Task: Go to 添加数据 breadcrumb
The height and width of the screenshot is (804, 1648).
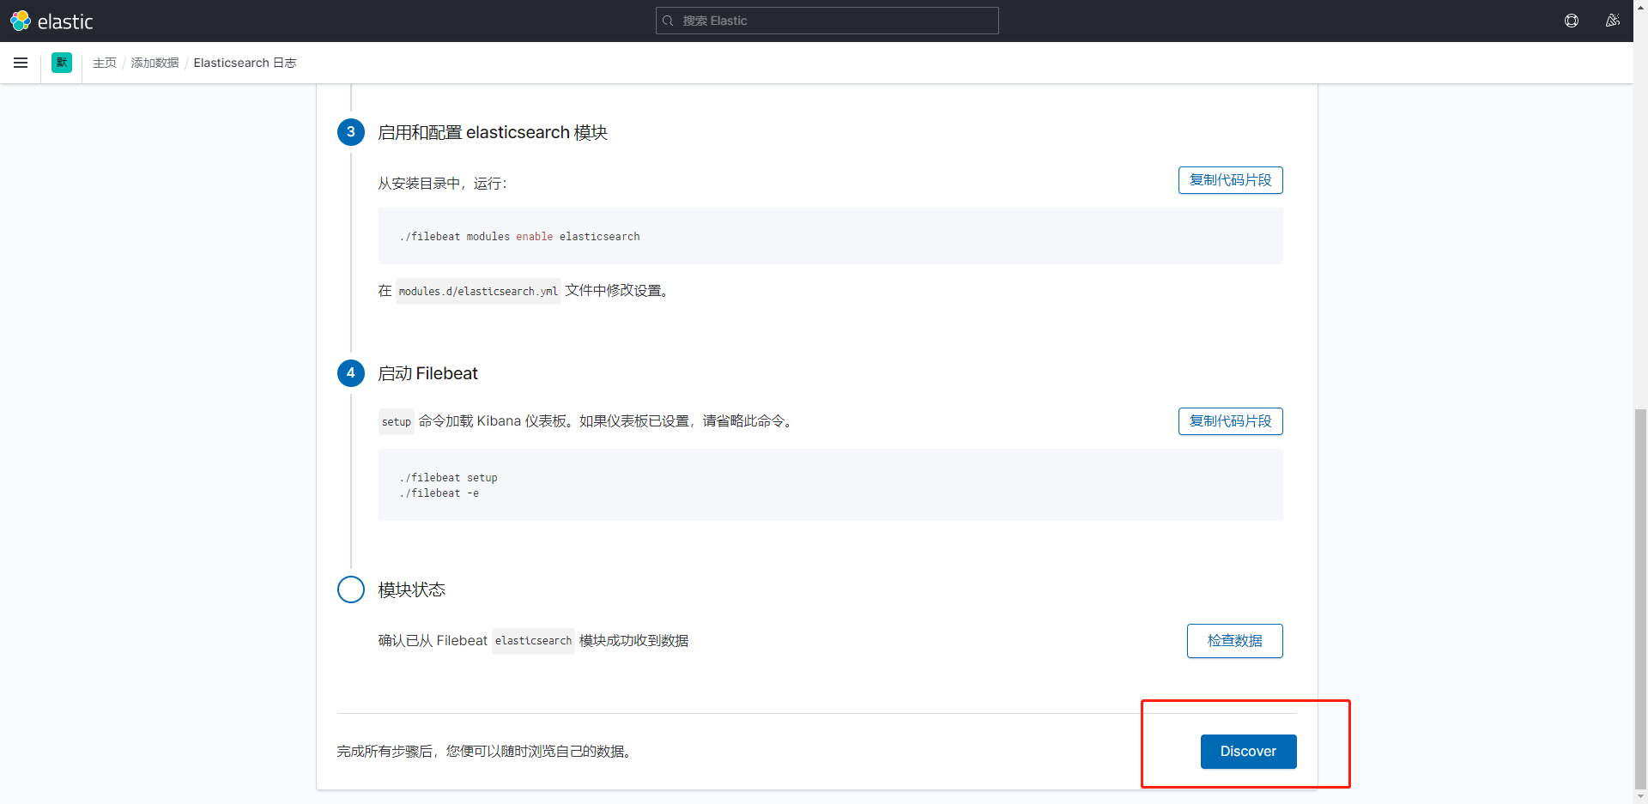Action: pyautogui.click(x=155, y=63)
